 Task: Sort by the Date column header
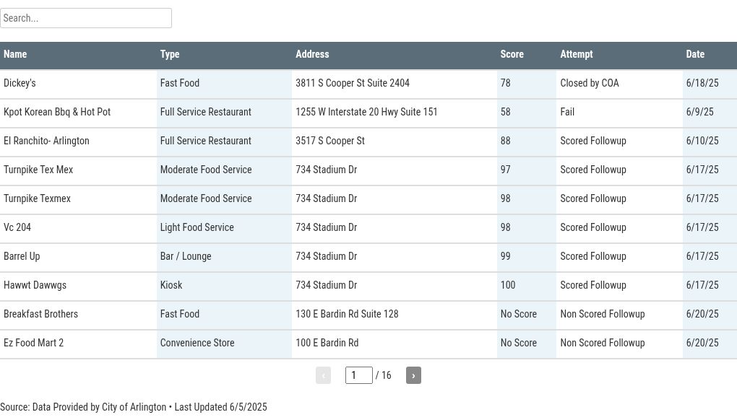pos(695,54)
